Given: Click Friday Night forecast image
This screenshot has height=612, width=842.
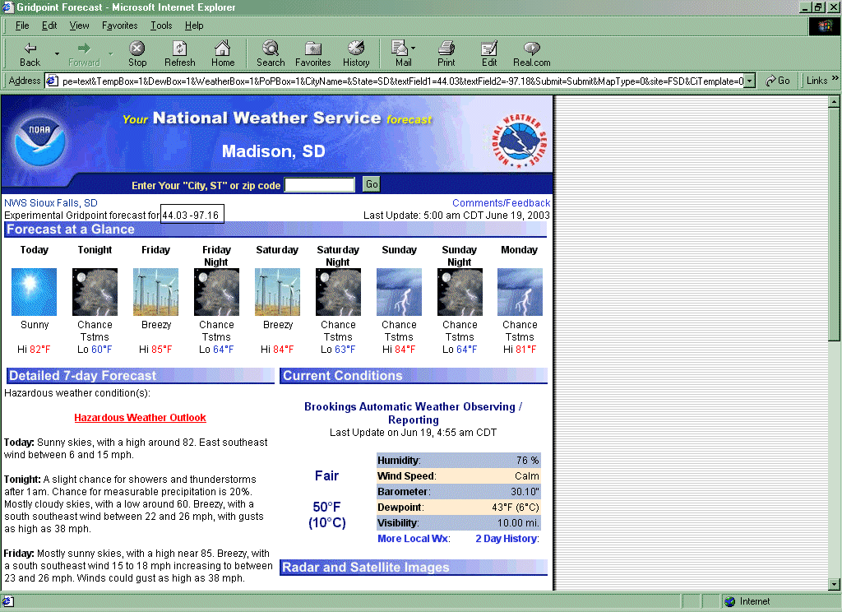Looking at the screenshot, I should (216, 292).
